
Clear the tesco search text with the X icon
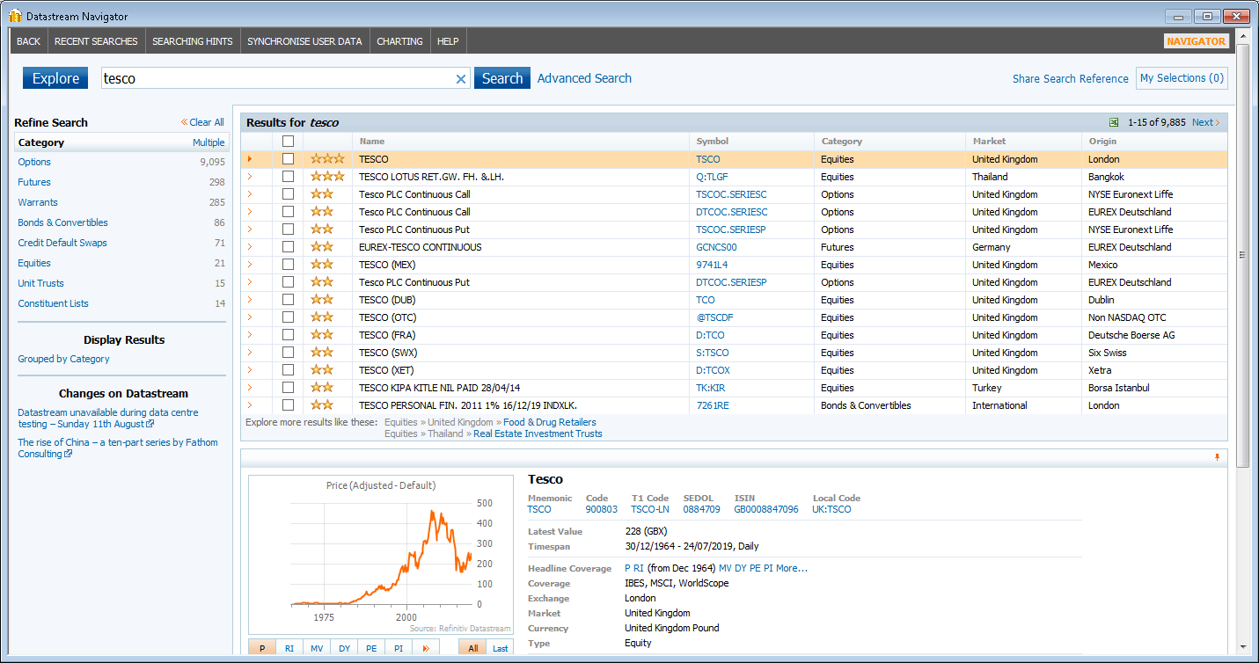[460, 79]
